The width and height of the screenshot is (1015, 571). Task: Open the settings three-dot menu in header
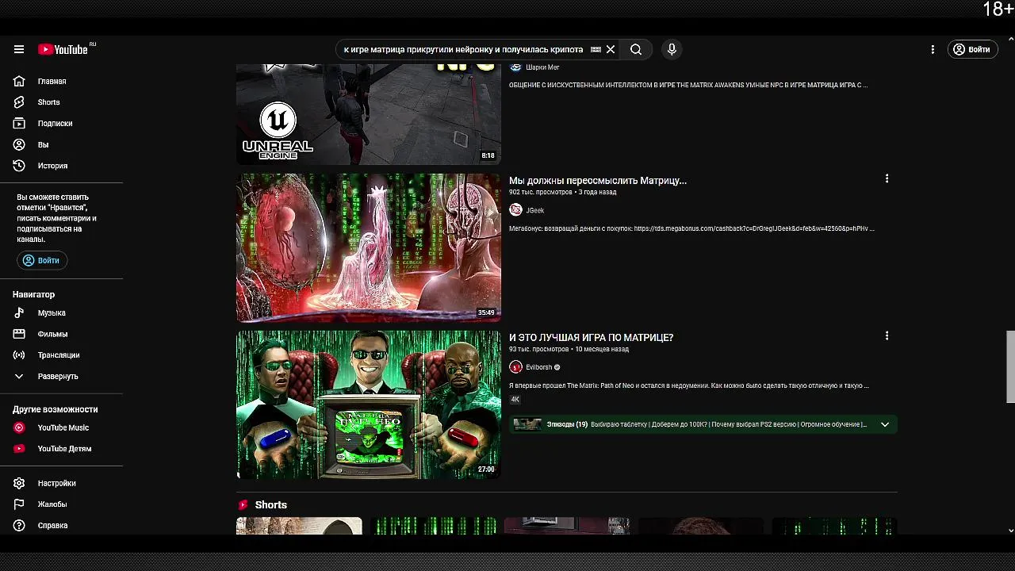933,49
